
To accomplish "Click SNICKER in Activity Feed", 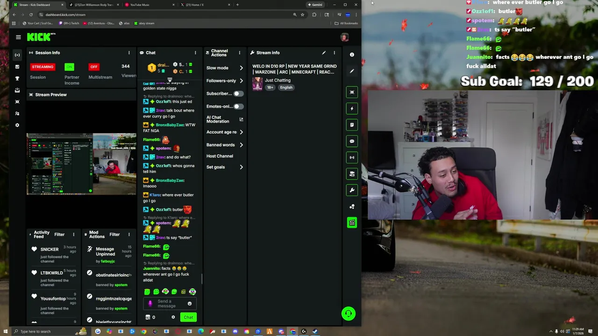I will click(50, 250).
